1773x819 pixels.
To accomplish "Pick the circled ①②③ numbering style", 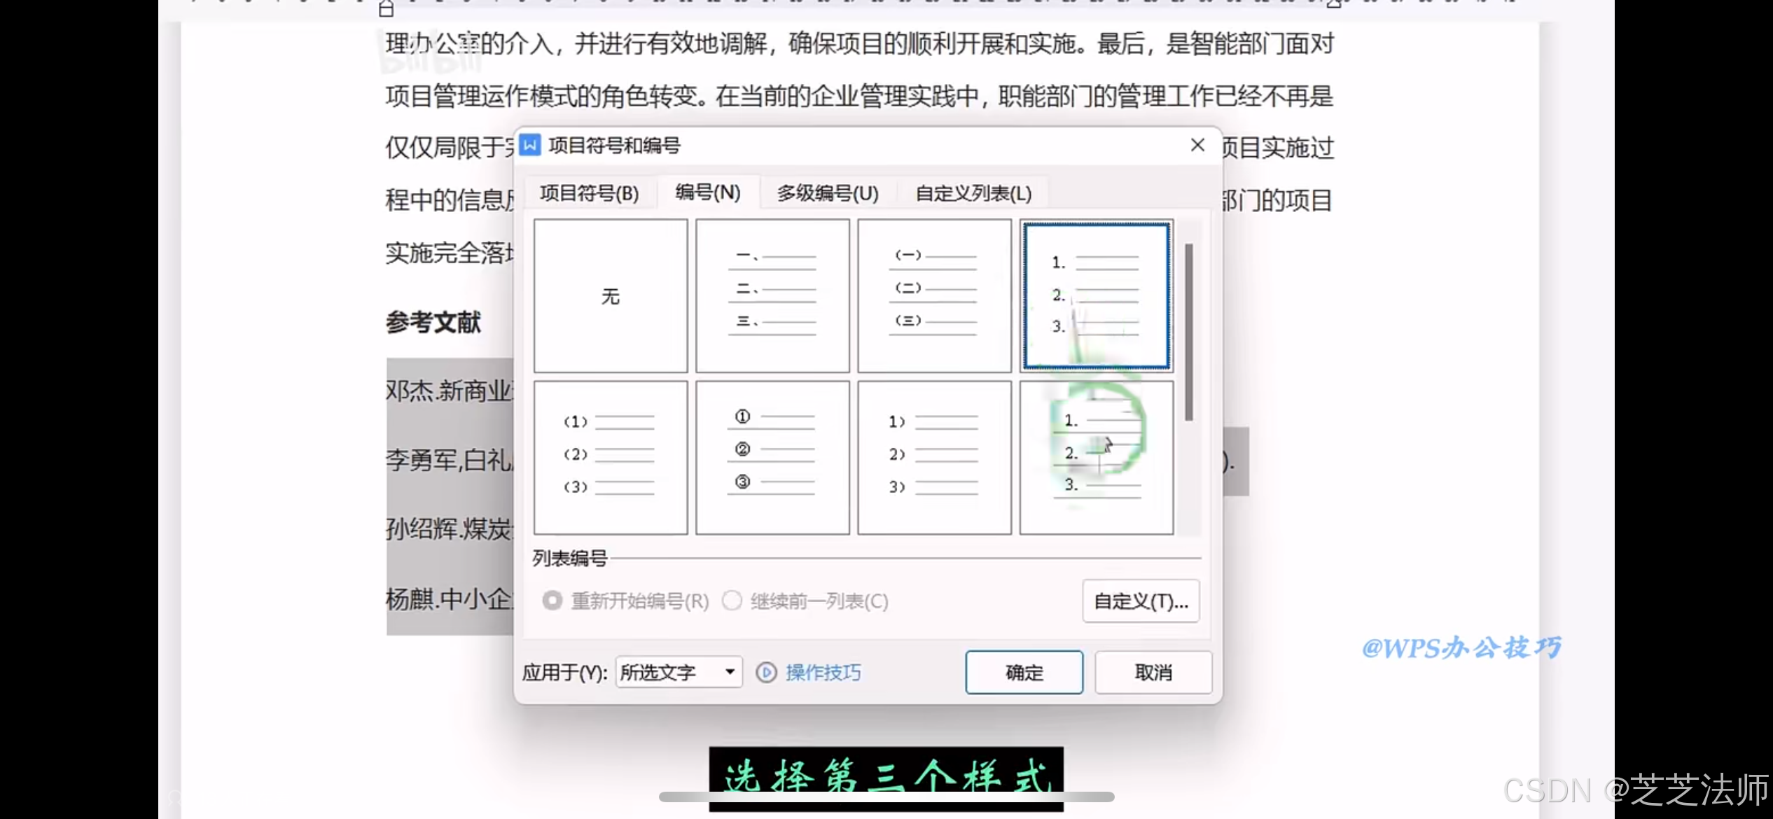I will [772, 457].
